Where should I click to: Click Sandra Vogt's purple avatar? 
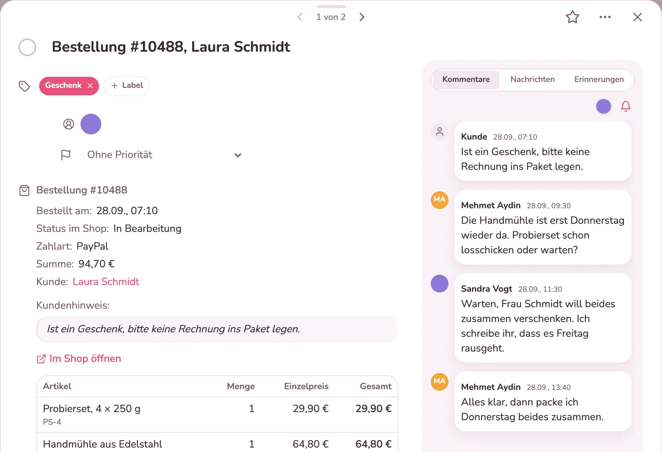click(440, 284)
